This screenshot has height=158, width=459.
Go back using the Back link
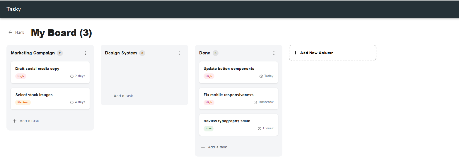pyautogui.click(x=16, y=32)
